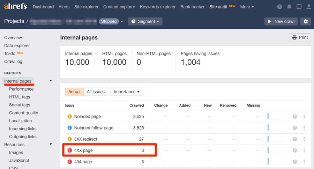Click the Ahrefs logo
Viewport: 314px width, 169px height.
(x=16, y=7)
